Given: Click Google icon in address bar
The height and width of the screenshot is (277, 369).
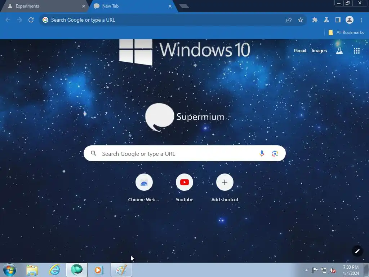Looking at the screenshot, I should 45,20.
